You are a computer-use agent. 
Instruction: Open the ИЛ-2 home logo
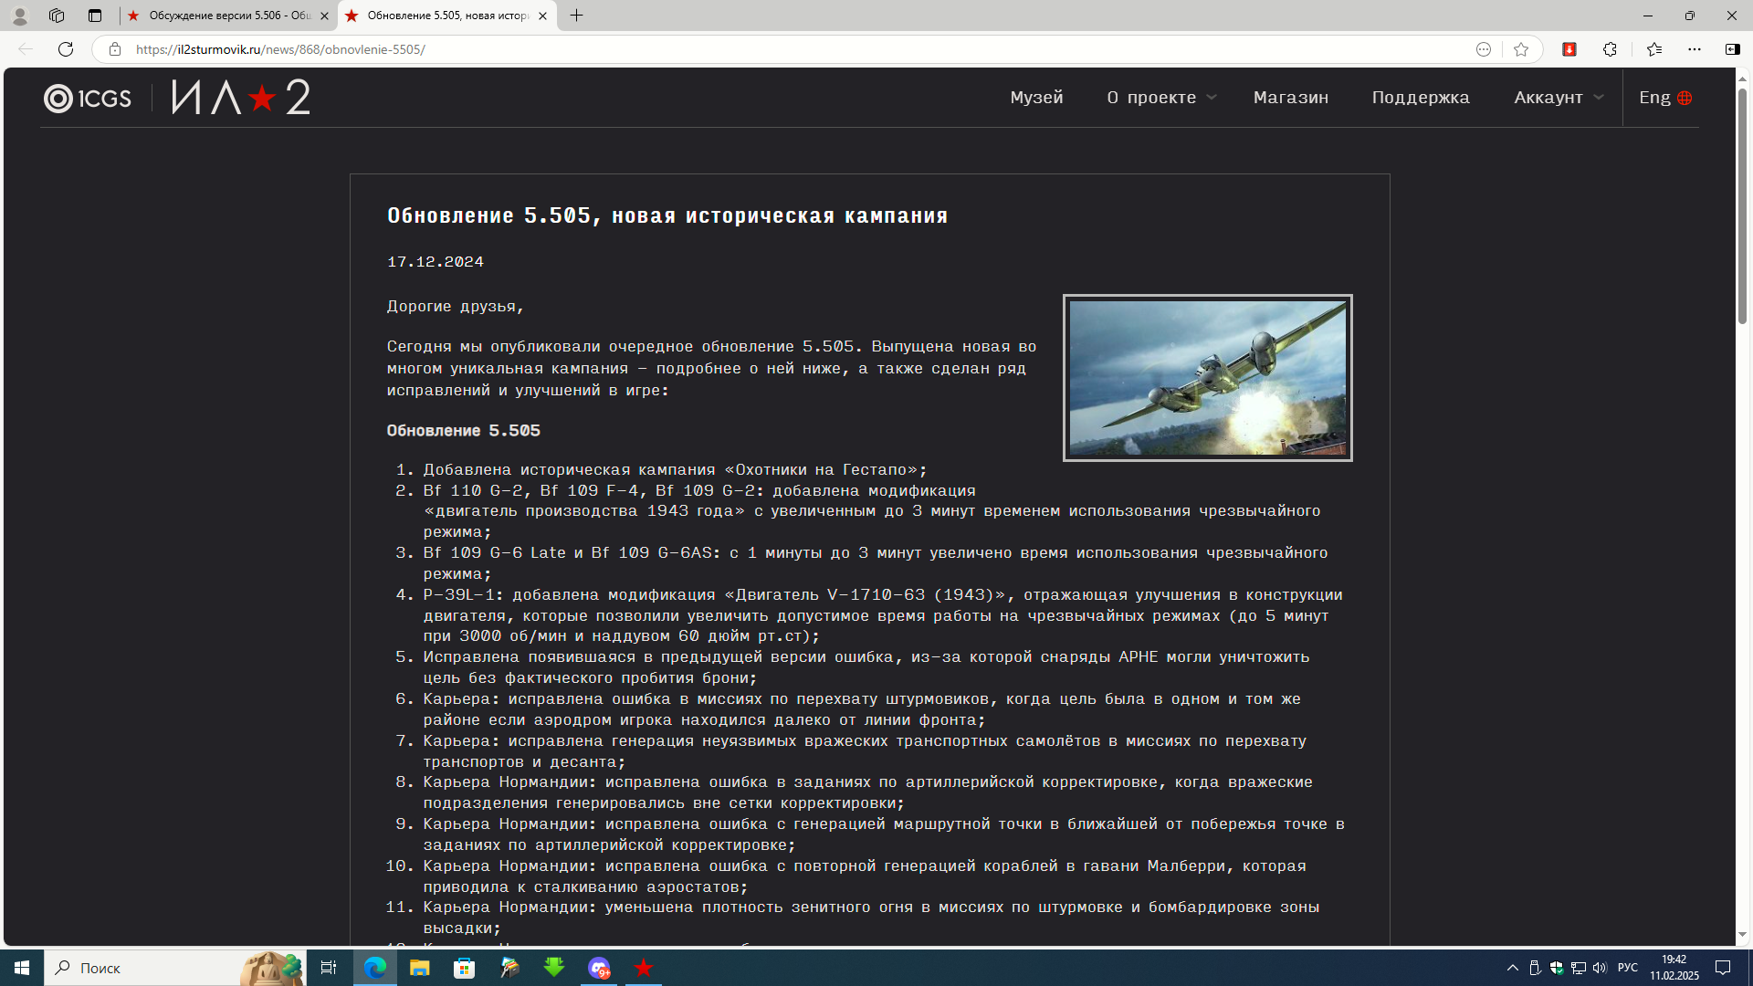pos(241,97)
